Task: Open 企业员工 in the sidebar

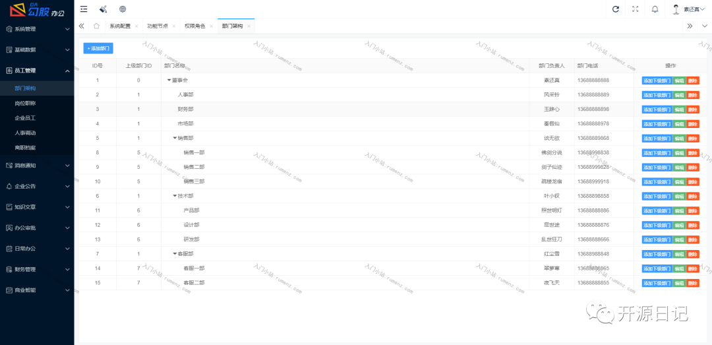Action: [x=25, y=118]
